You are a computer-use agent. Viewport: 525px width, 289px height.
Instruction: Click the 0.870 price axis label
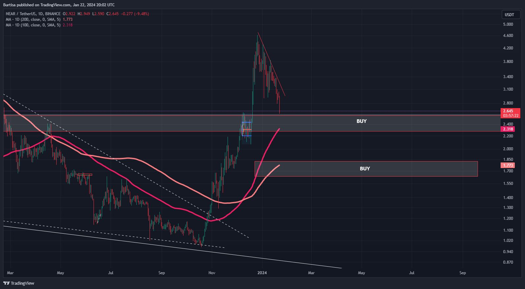(x=508, y=262)
